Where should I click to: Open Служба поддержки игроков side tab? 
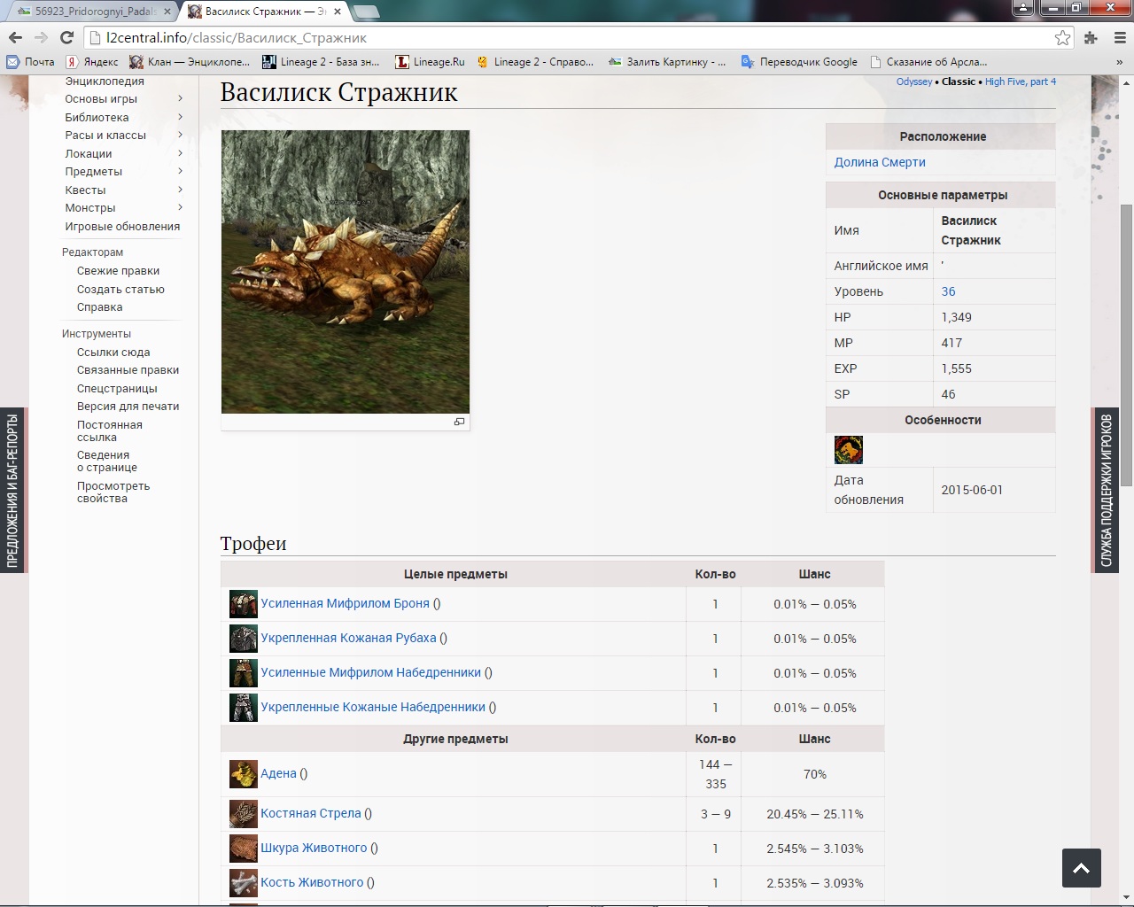(1107, 490)
